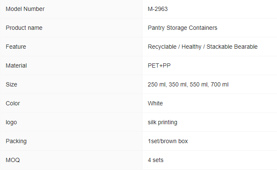Select the 250 ml, 350 ml sizes text

pyautogui.click(x=167, y=84)
